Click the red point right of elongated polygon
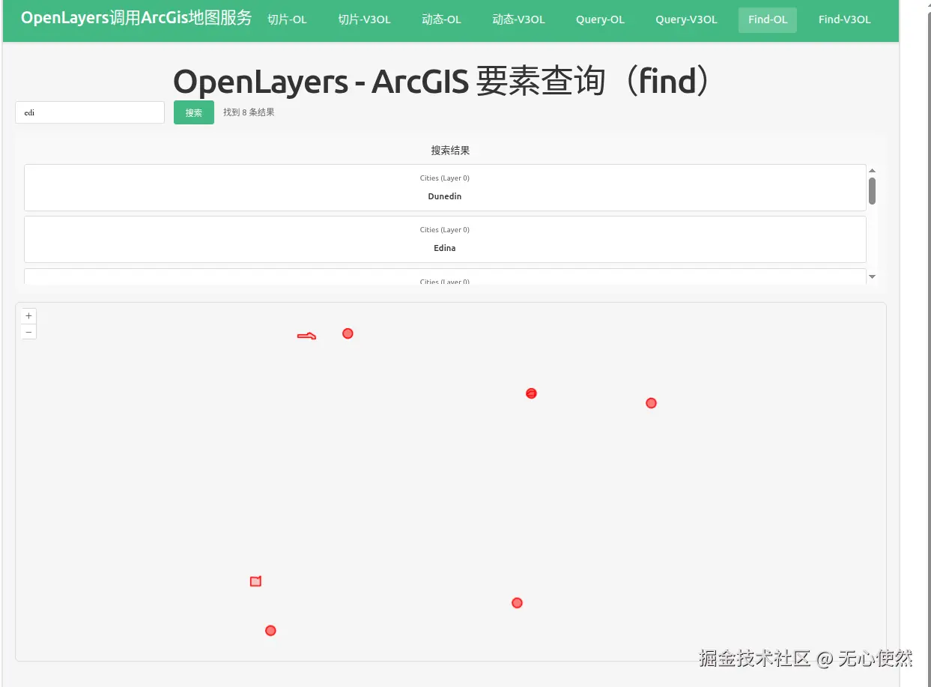Viewport: 931px width, 687px height. [x=348, y=333]
